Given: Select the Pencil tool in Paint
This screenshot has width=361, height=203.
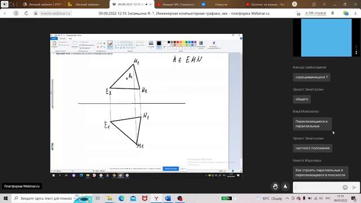Looking at the screenshot, I should (98, 43).
